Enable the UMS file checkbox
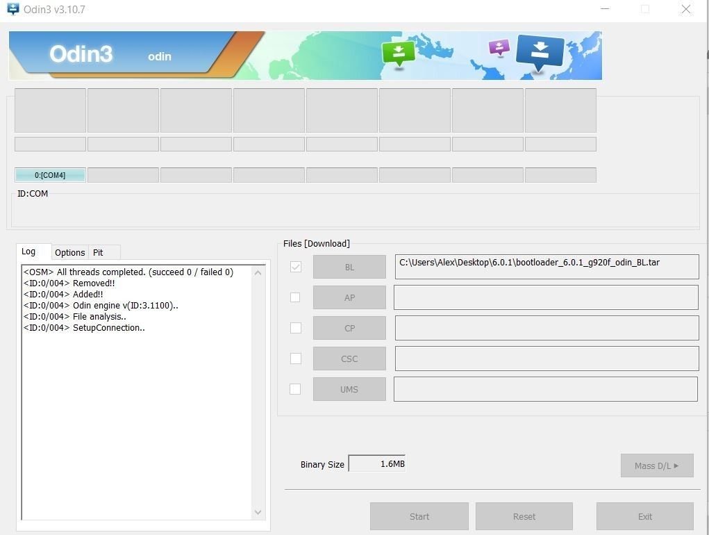This screenshot has width=709, height=535. click(295, 389)
